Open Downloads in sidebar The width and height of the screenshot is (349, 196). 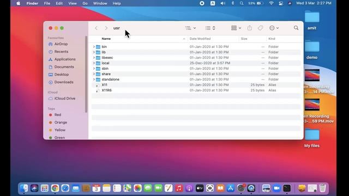(x=61, y=82)
